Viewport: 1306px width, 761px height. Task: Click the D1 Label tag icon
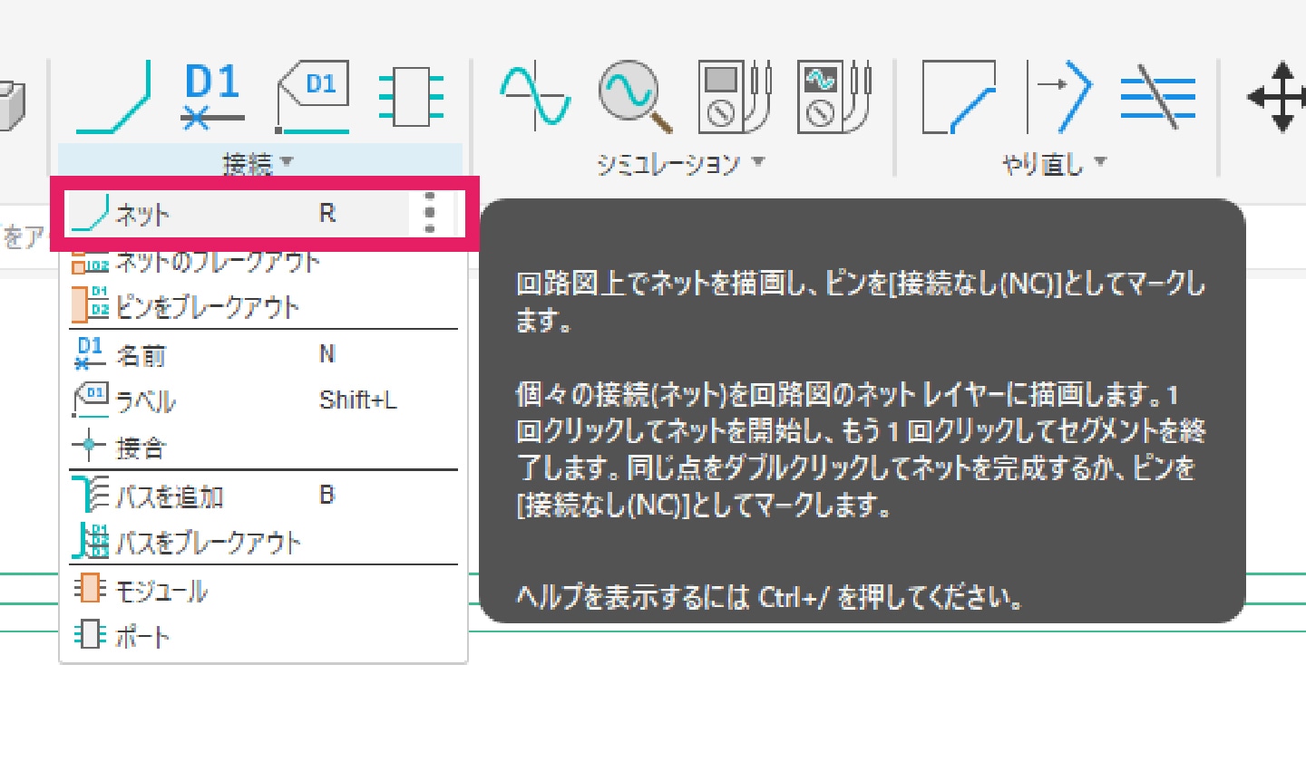[313, 97]
